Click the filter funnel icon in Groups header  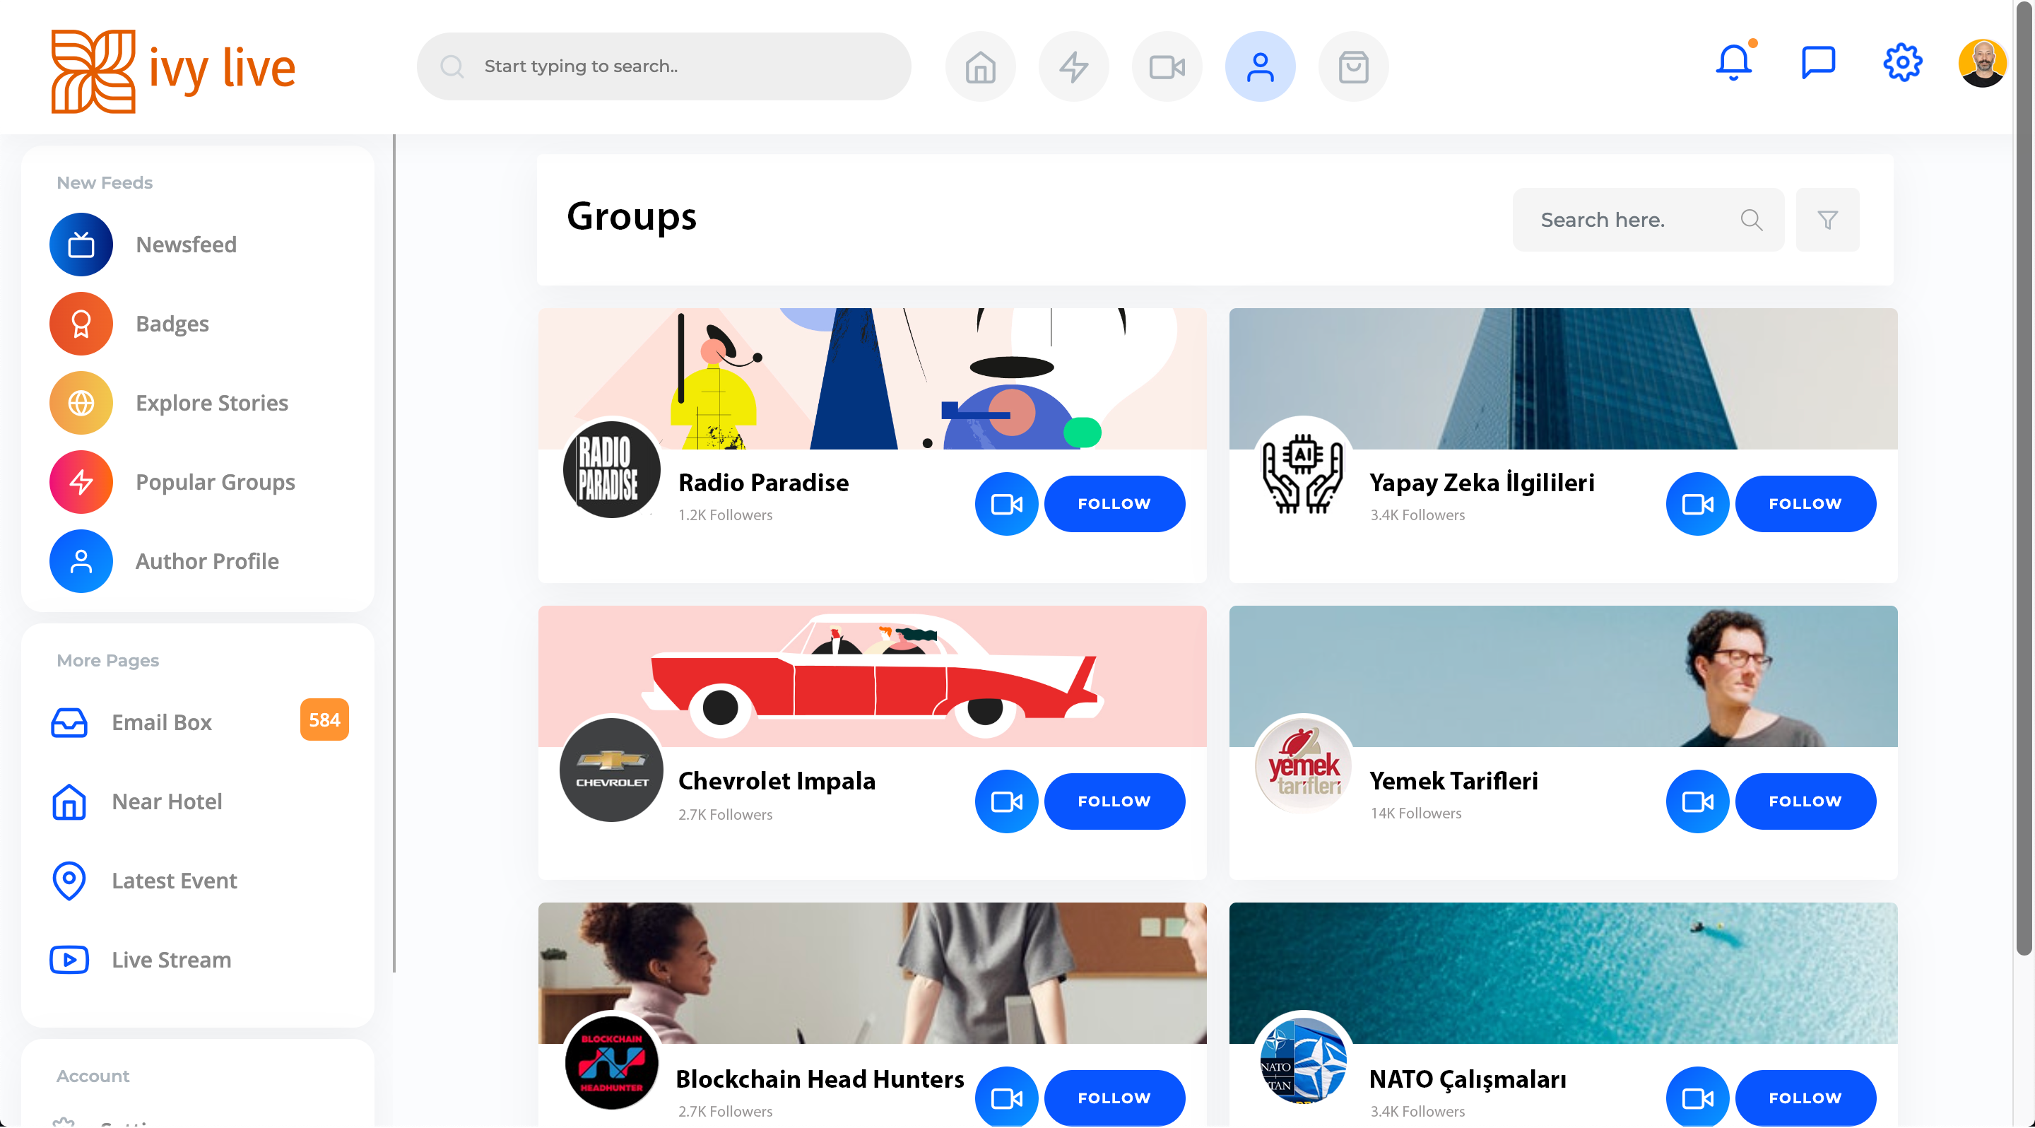1827,220
